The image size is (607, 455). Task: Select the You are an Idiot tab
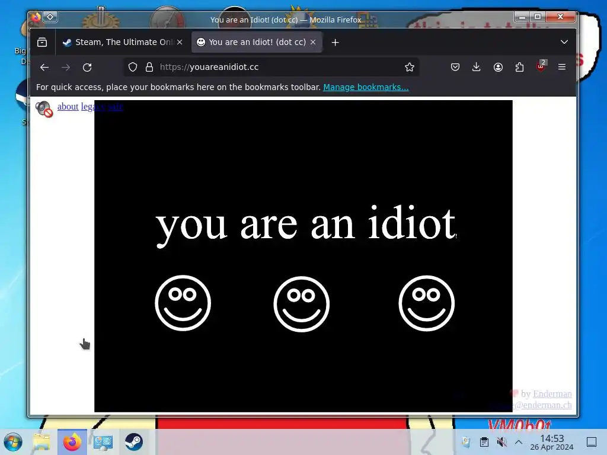[256, 42]
